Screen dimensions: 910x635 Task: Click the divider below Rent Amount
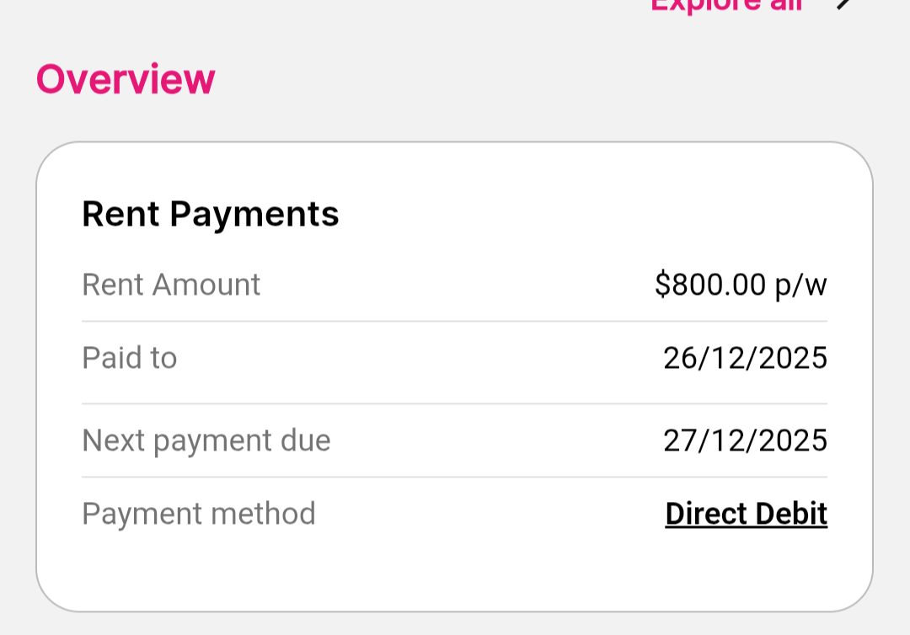(455, 321)
